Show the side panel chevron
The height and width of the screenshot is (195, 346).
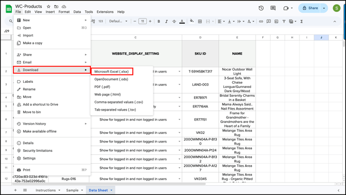[x=338, y=190]
